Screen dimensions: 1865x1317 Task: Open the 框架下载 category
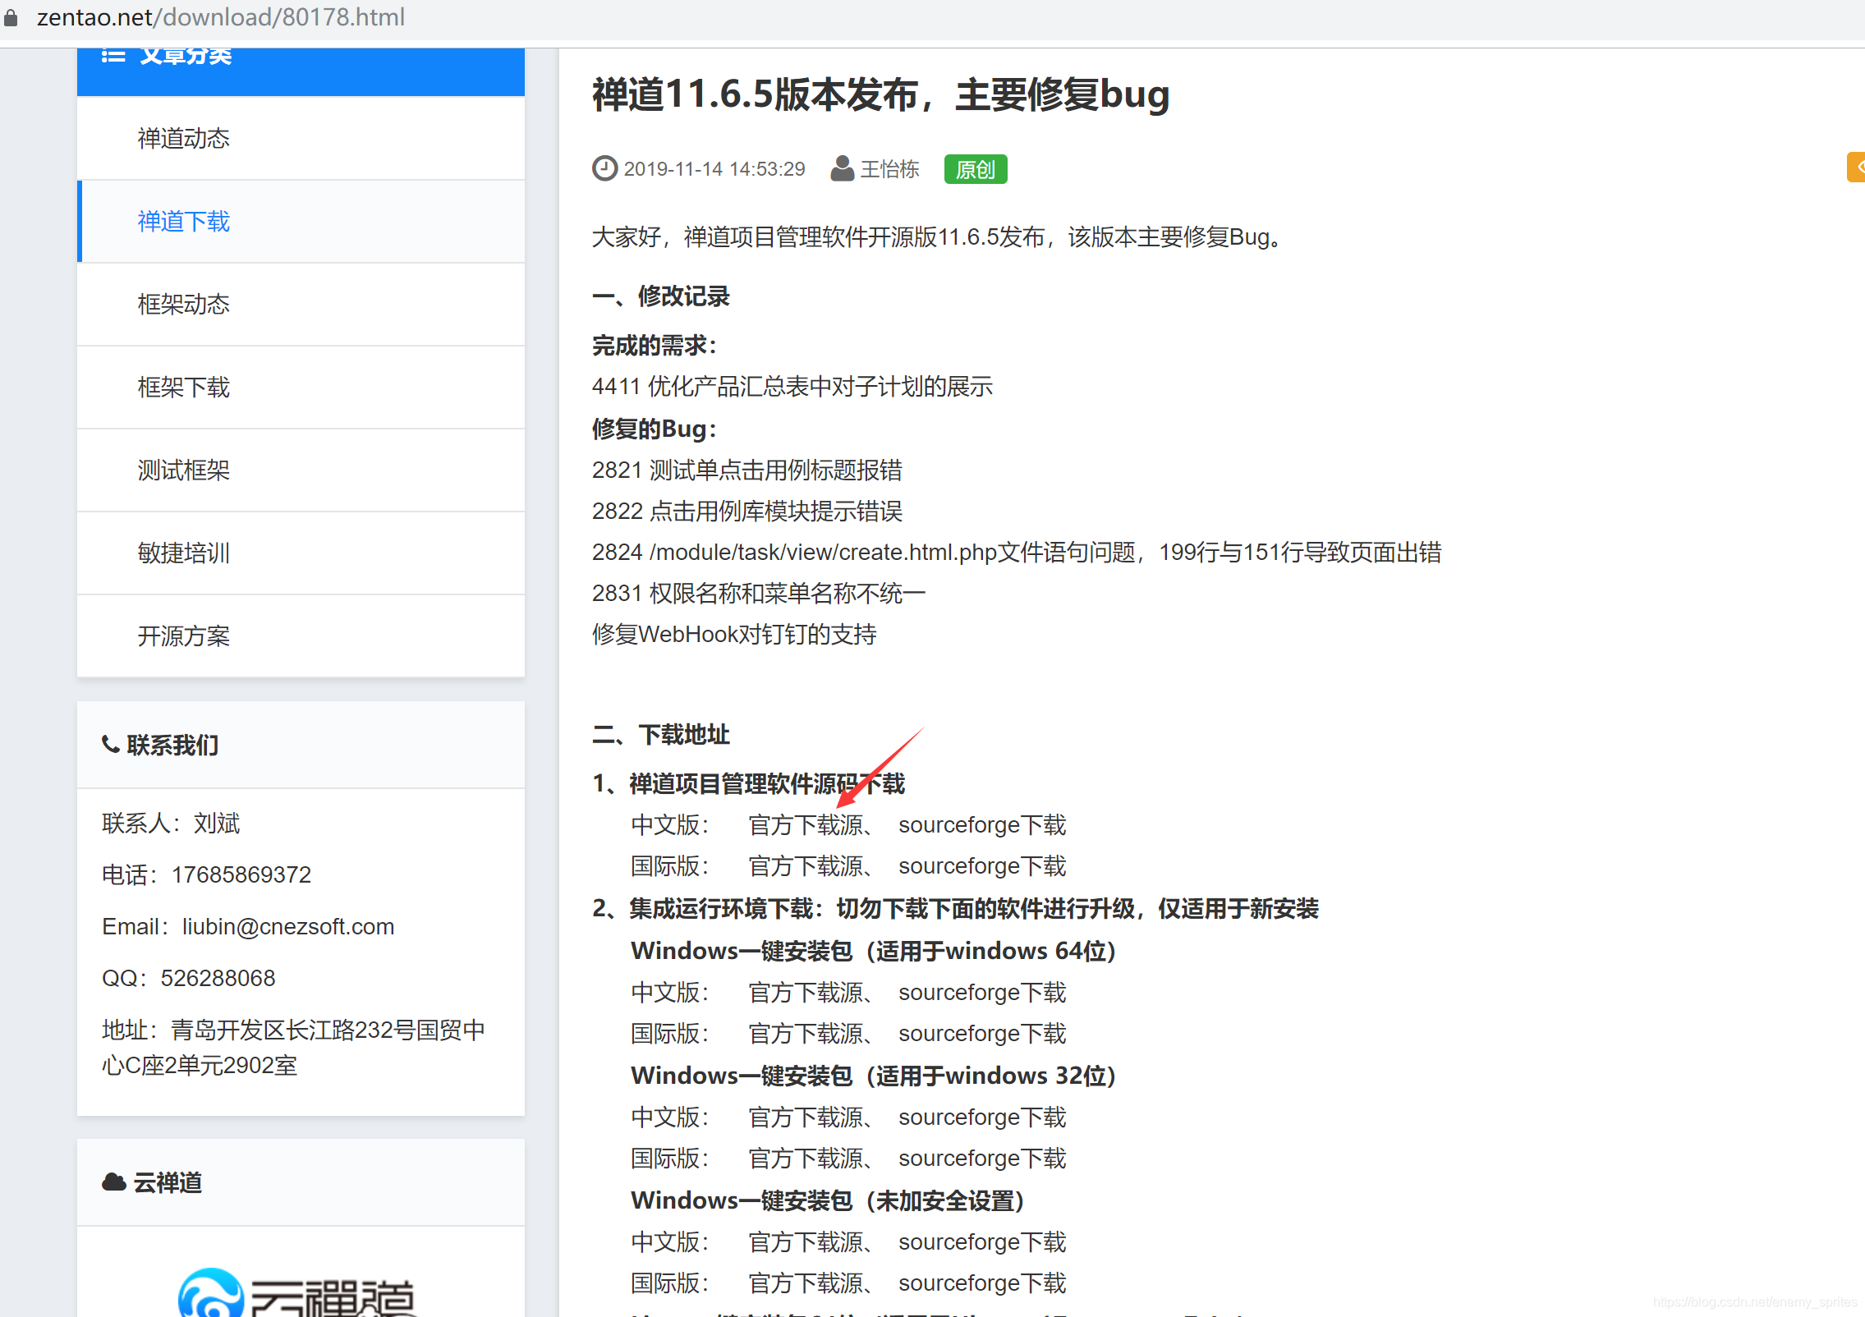(x=301, y=388)
